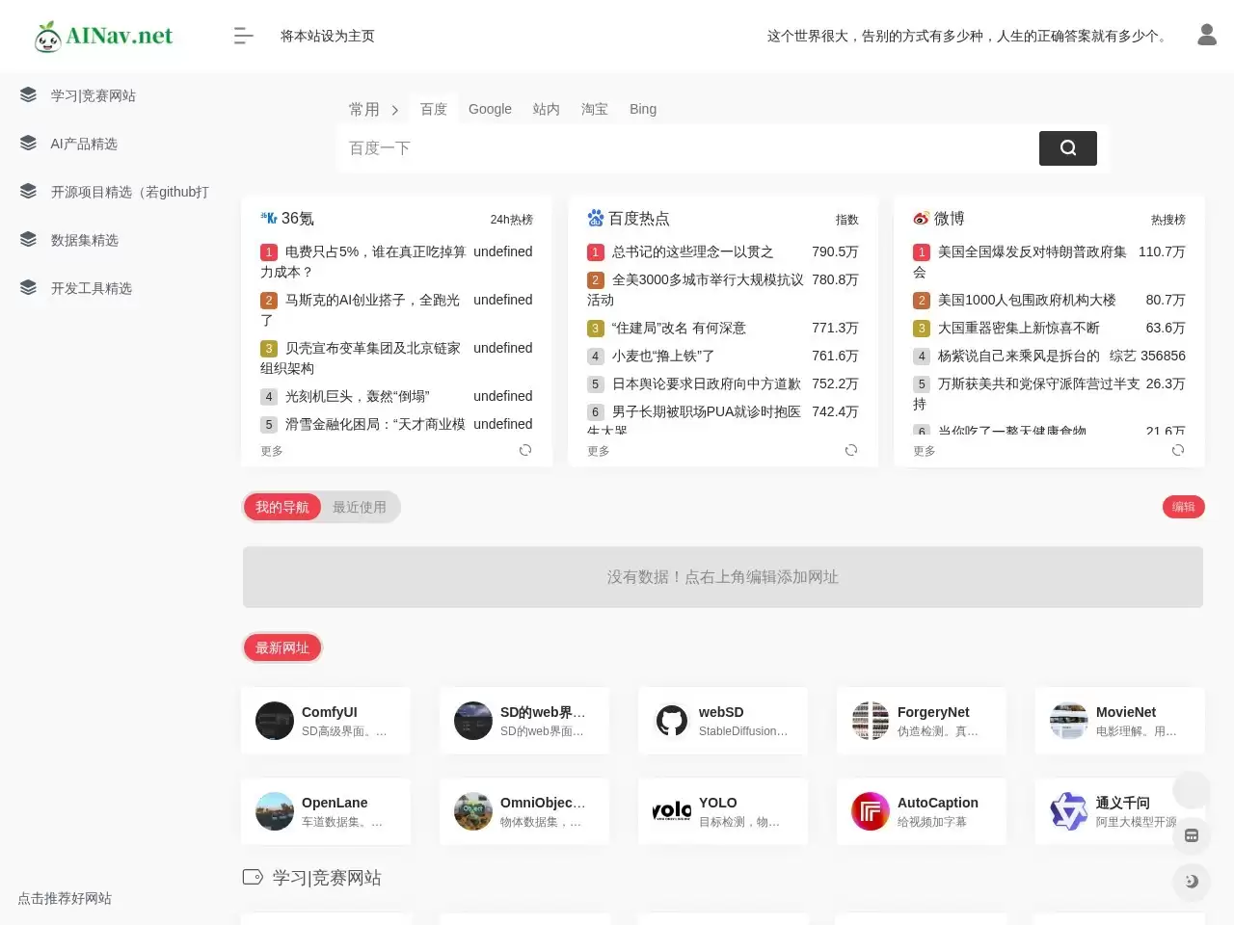Screen dimensions: 1234x925
Task: Open the user account icon top right
Action: [1207, 34]
